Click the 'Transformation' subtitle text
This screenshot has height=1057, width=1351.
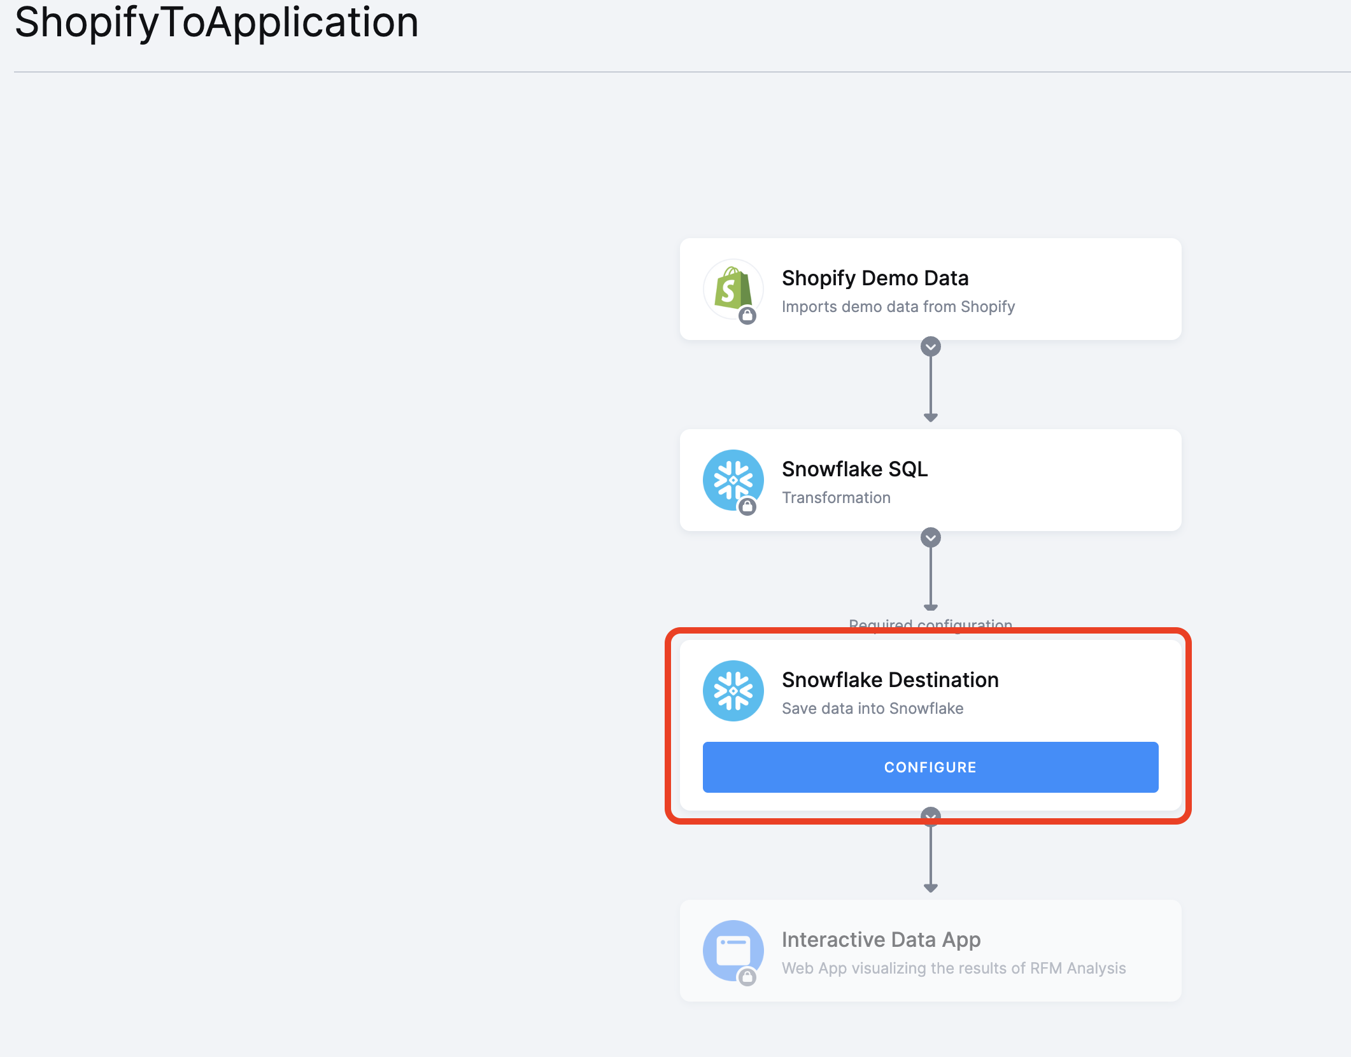point(836,497)
